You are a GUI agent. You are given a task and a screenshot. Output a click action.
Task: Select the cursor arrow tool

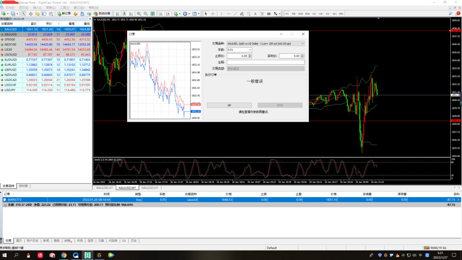[206, 13]
